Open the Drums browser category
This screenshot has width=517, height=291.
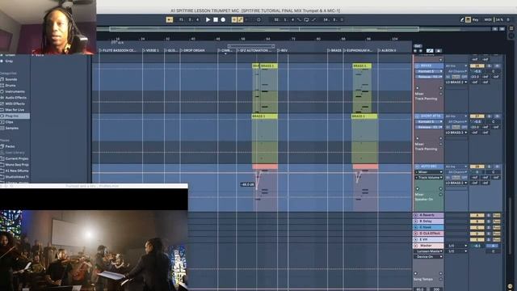pyautogui.click(x=11, y=86)
